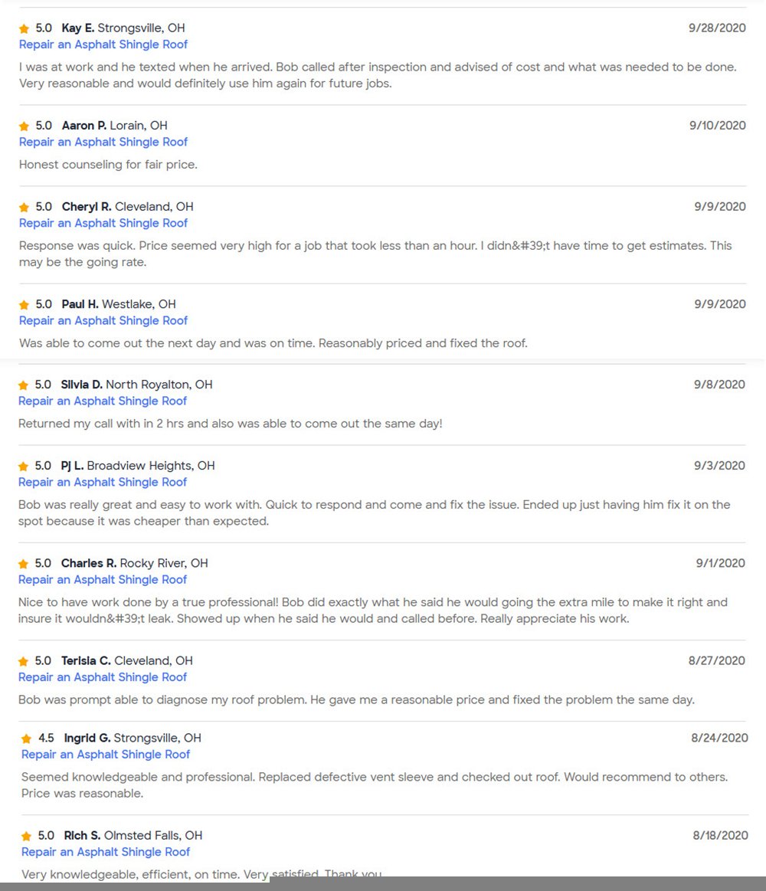Click reviewer name Pj L.
Image resolution: width=766 pixels, height=891 pixels.
click(73, 466)
